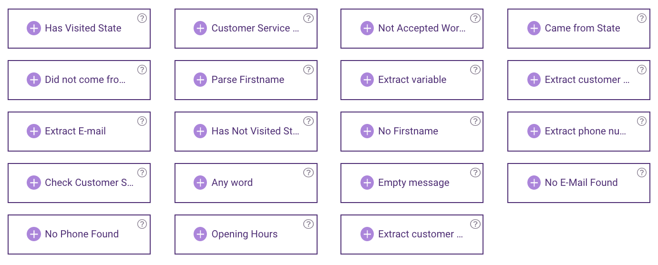
Task: Select the Customer Service card
Action: 246,29
